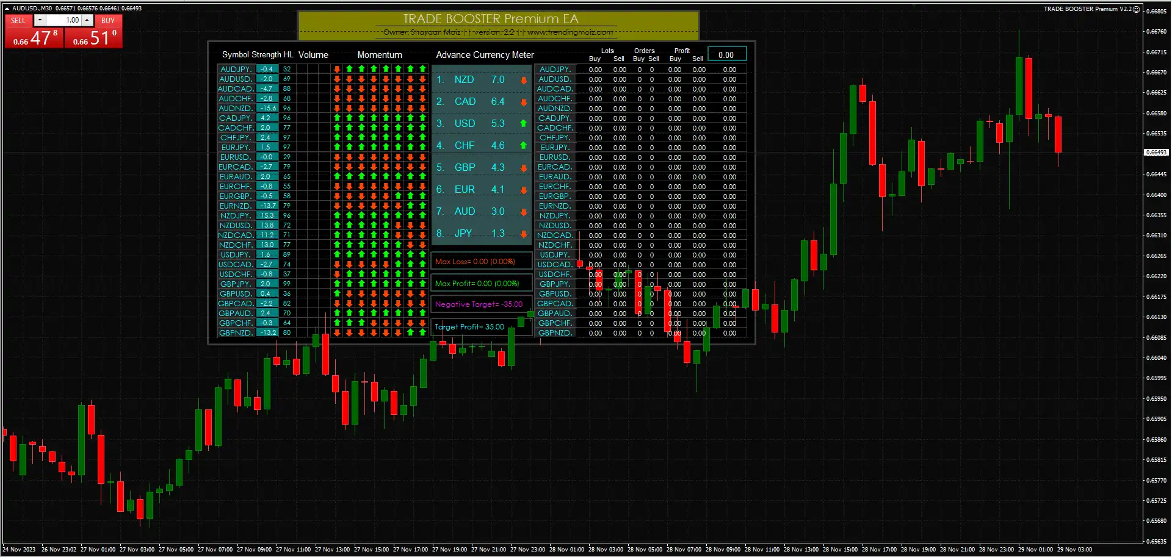Click the 28 Nov 01:00 label on time axis

pos(567,549)
